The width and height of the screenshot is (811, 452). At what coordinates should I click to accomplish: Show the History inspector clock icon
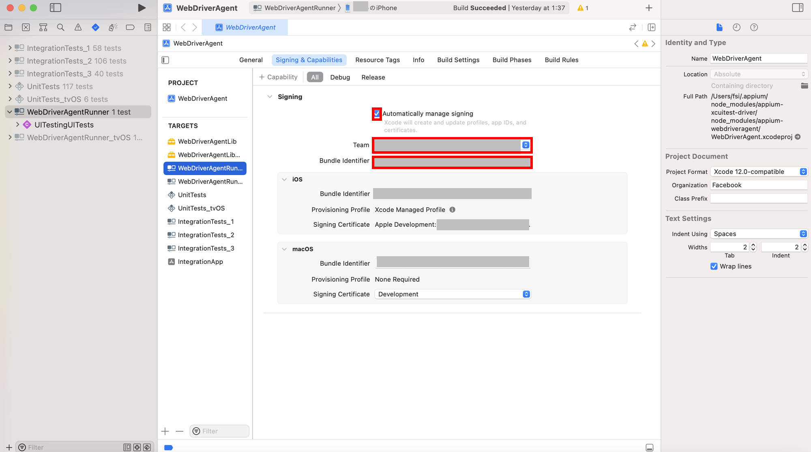[736, 27]
